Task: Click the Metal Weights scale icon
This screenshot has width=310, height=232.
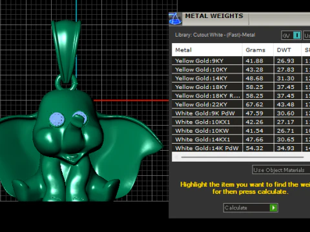Action: [x=175, y=19]
